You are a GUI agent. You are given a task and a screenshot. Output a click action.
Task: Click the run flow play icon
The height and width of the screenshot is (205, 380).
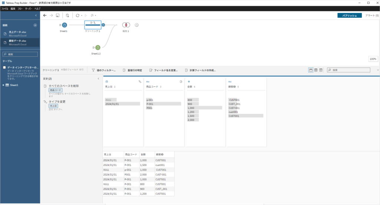click(x=86, y=16)
